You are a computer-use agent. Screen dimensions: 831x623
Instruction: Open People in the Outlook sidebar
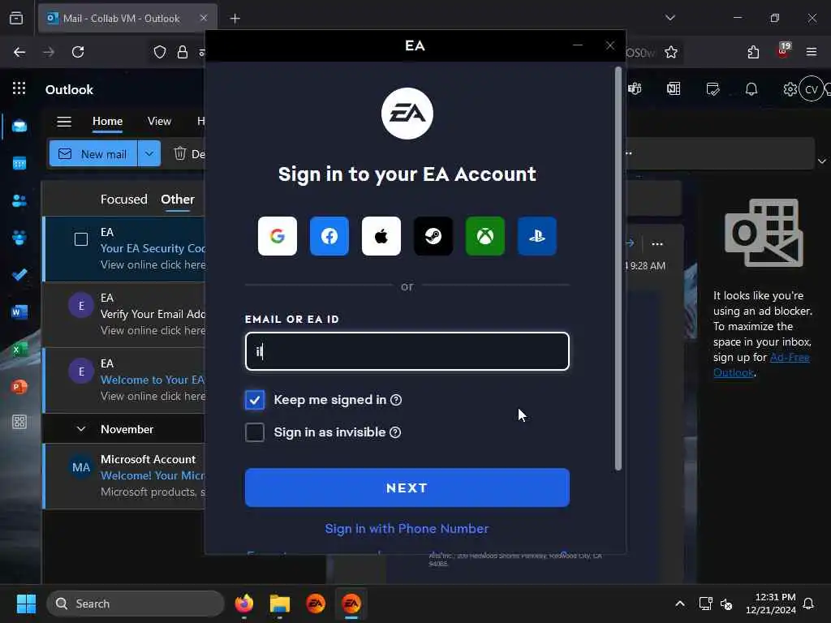19,201
